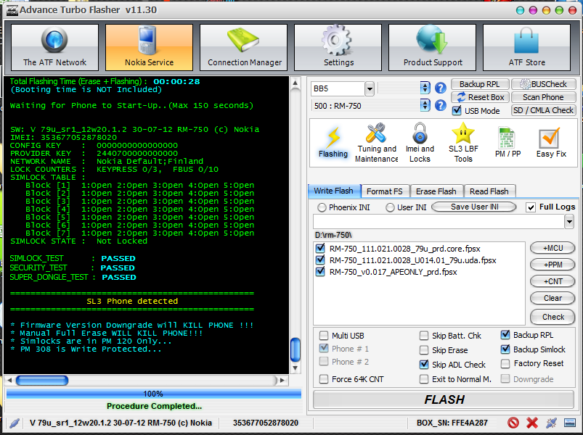Open Tuning and Maintenance tools
Screen dimensions: 583x435
(x=376, y=143)
